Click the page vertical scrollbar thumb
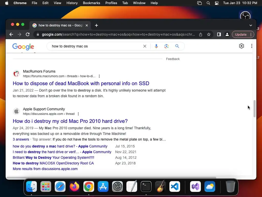 point(255,109)
